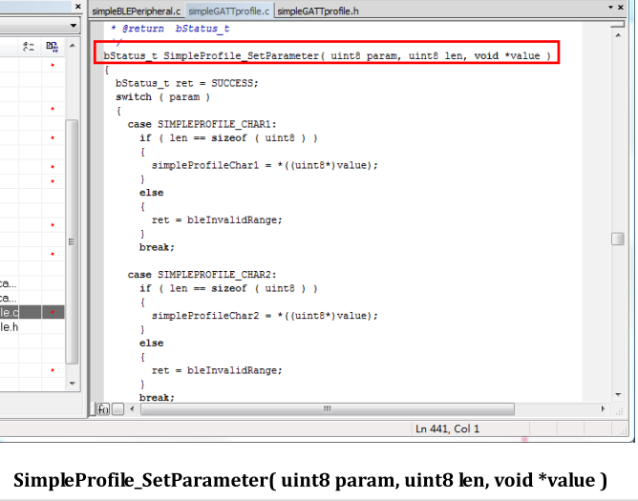Click the small square button beside f()
The height and width of the screenshot is (501, 638).
117,409
